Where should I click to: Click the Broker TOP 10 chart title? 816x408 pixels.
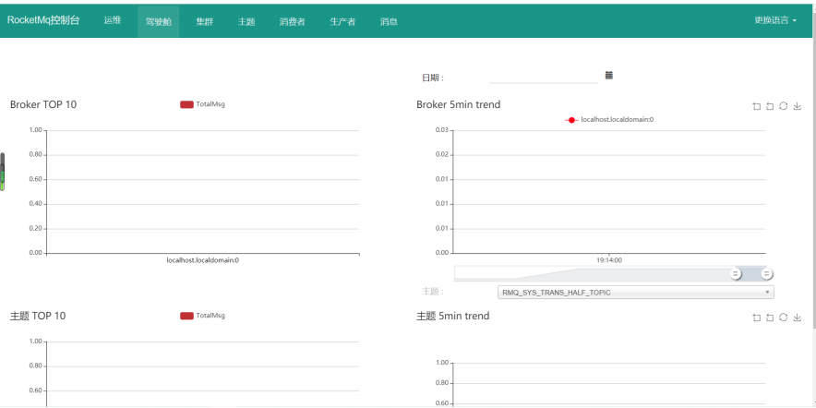[43, 104]
